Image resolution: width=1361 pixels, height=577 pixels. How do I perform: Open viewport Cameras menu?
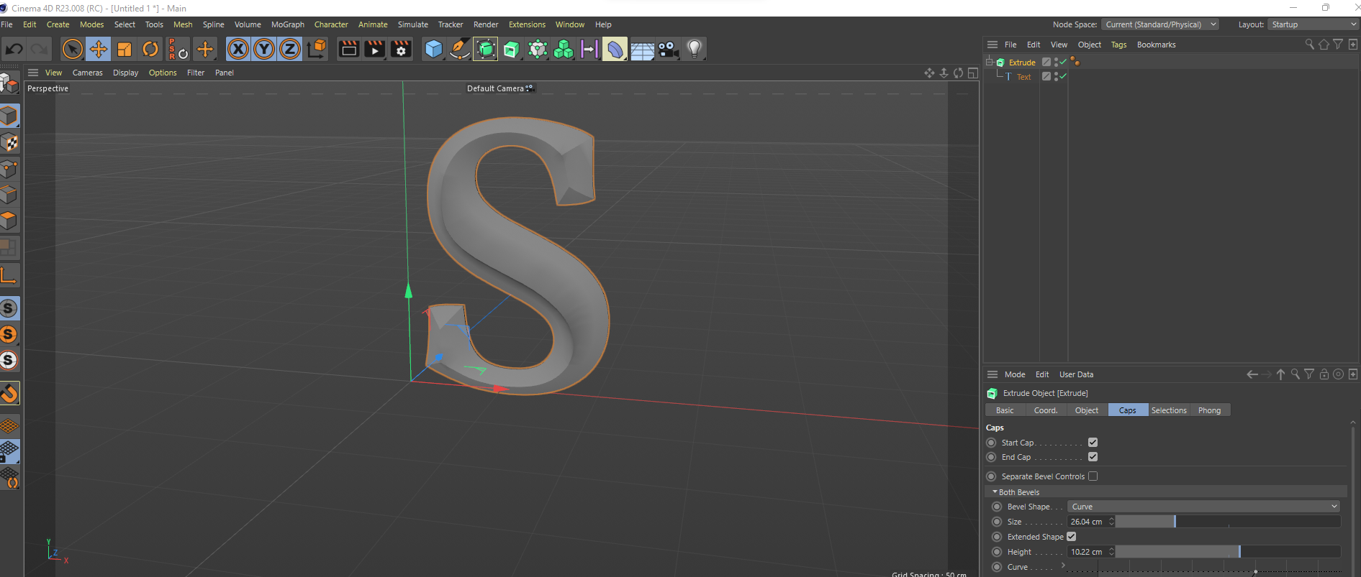88,73
